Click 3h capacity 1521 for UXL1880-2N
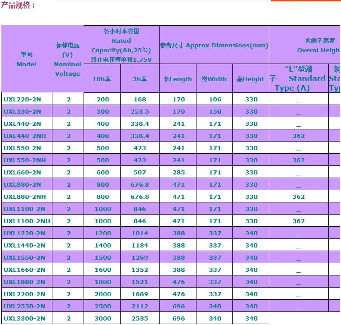The image size is (341, 325). (x=140, y=282)
